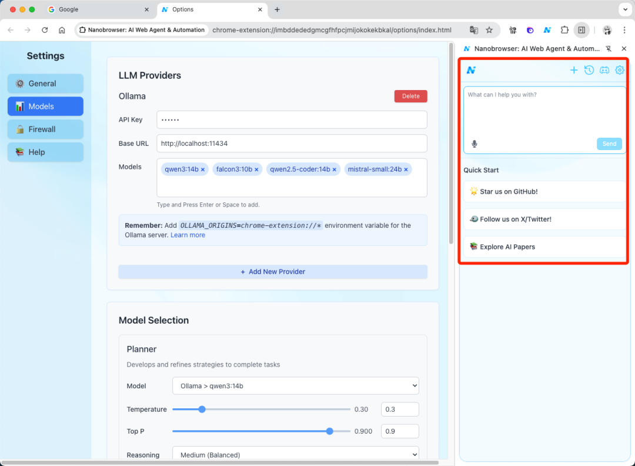
Task: Click the Nanobrowser logo in the side panel
Action: tap(471, 70)
